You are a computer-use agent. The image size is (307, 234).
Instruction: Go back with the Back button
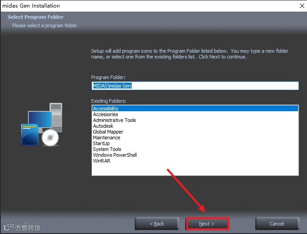[157, 224]
